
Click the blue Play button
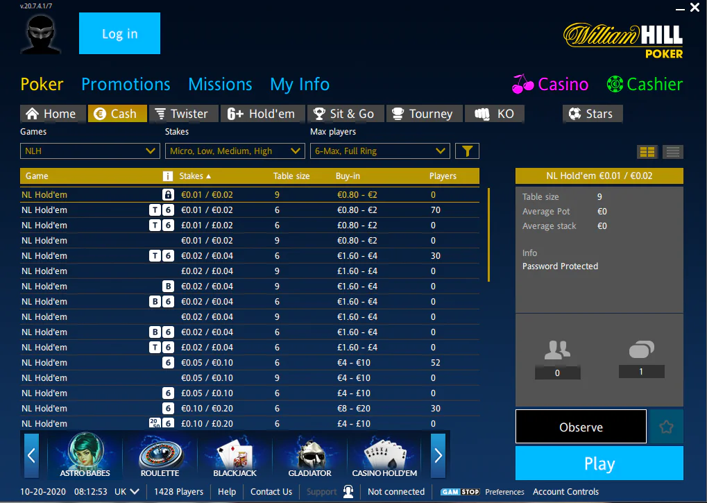pos(599,463)
